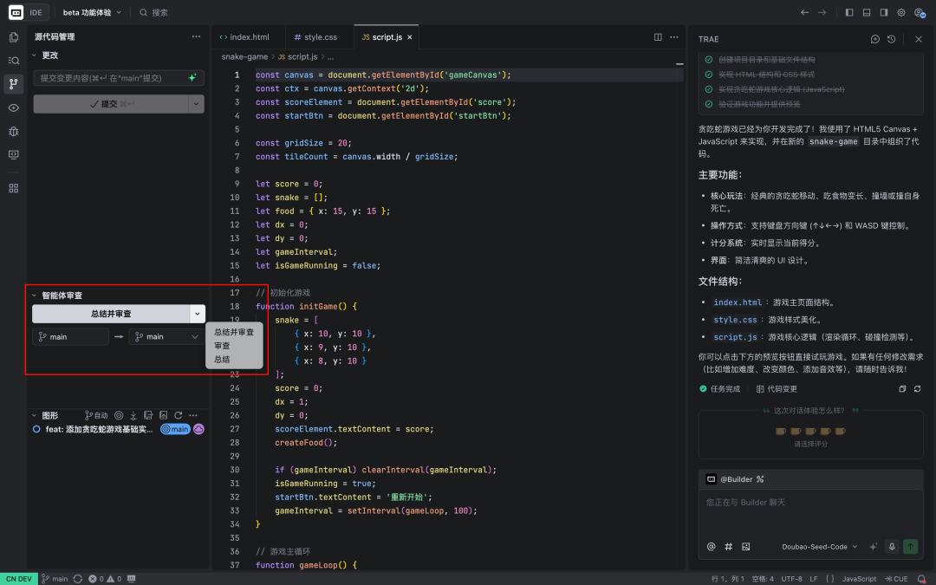
Task: Click the refresh icon in the 图形 graph toolbar
Action: (179, 416)
